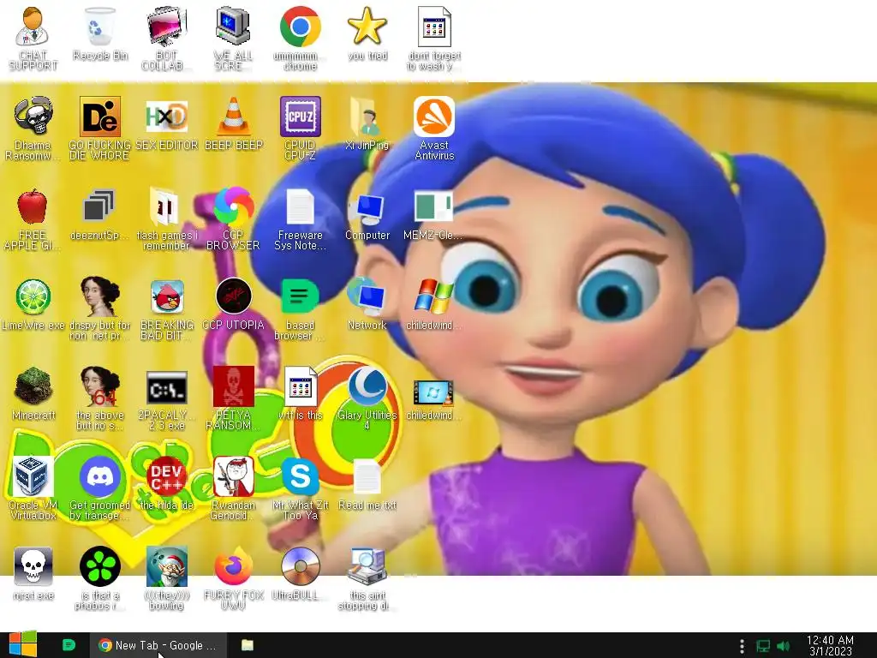Select the MEMZ-Cle... icon
The width and height of the screenshot is (877, 658).
pos(434,213)
